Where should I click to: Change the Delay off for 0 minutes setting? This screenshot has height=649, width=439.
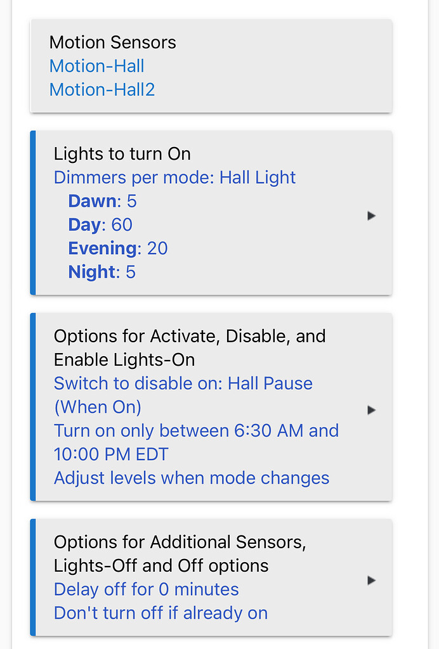pos(146,589)
